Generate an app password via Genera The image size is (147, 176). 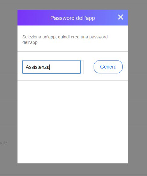108,67
